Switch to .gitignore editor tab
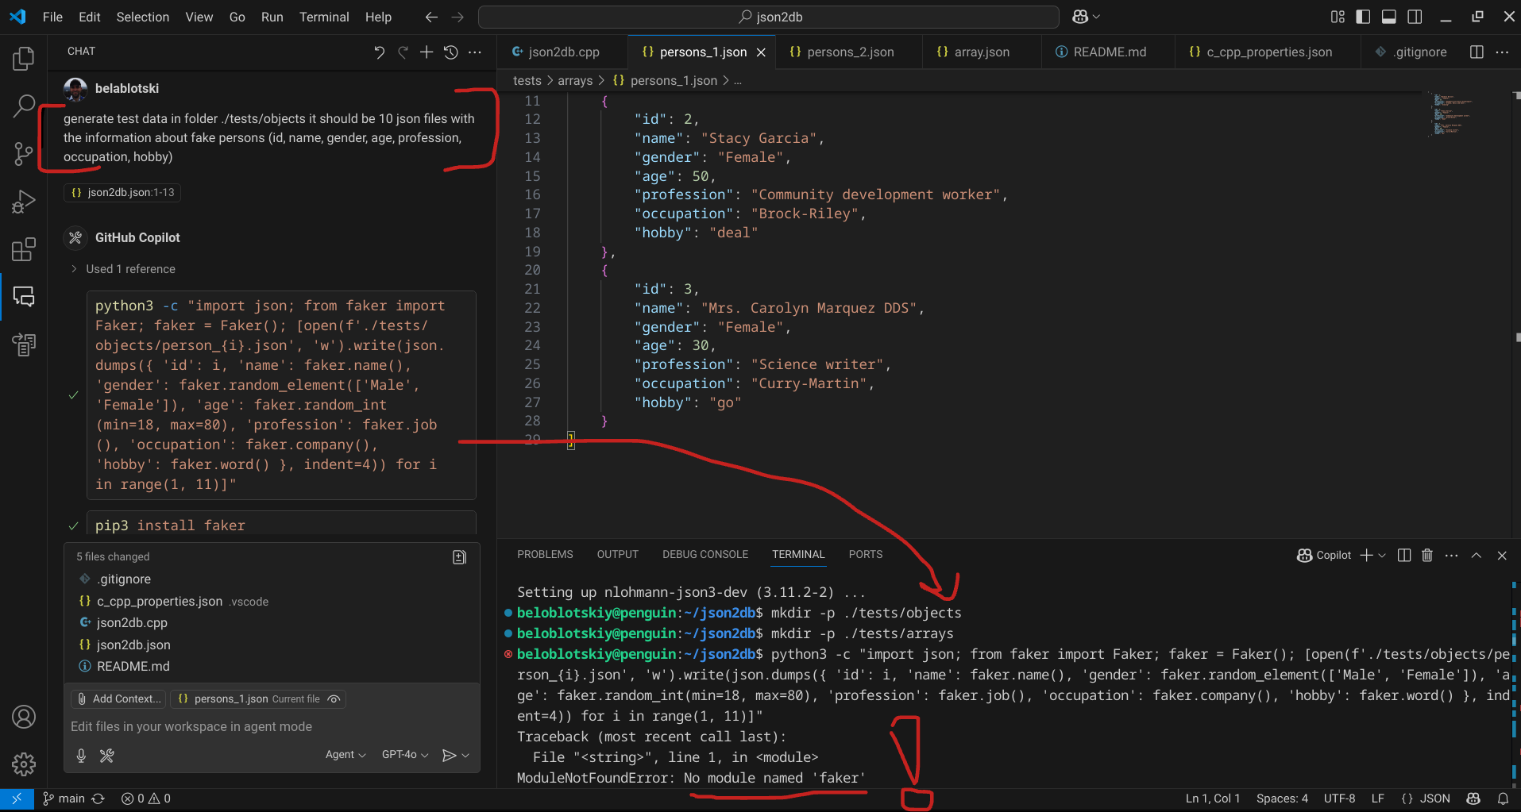 [1411, 52]
